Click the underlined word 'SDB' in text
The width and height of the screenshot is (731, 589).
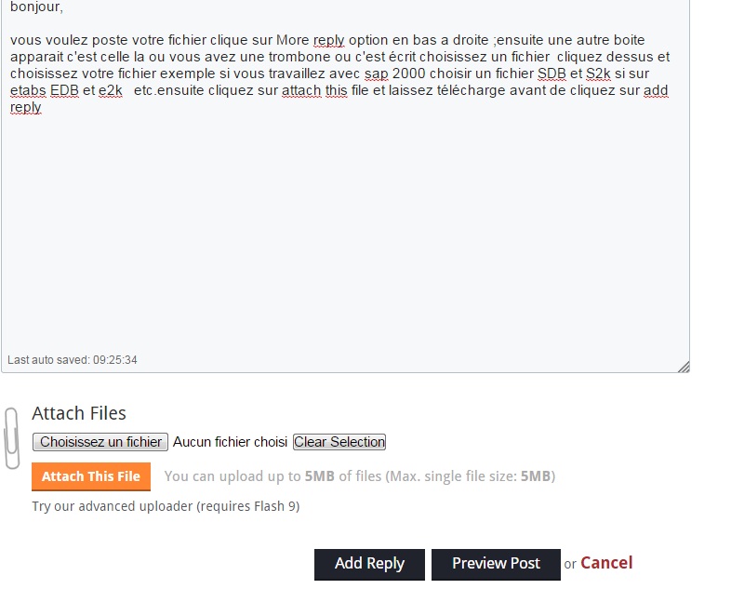coord(552,74)
